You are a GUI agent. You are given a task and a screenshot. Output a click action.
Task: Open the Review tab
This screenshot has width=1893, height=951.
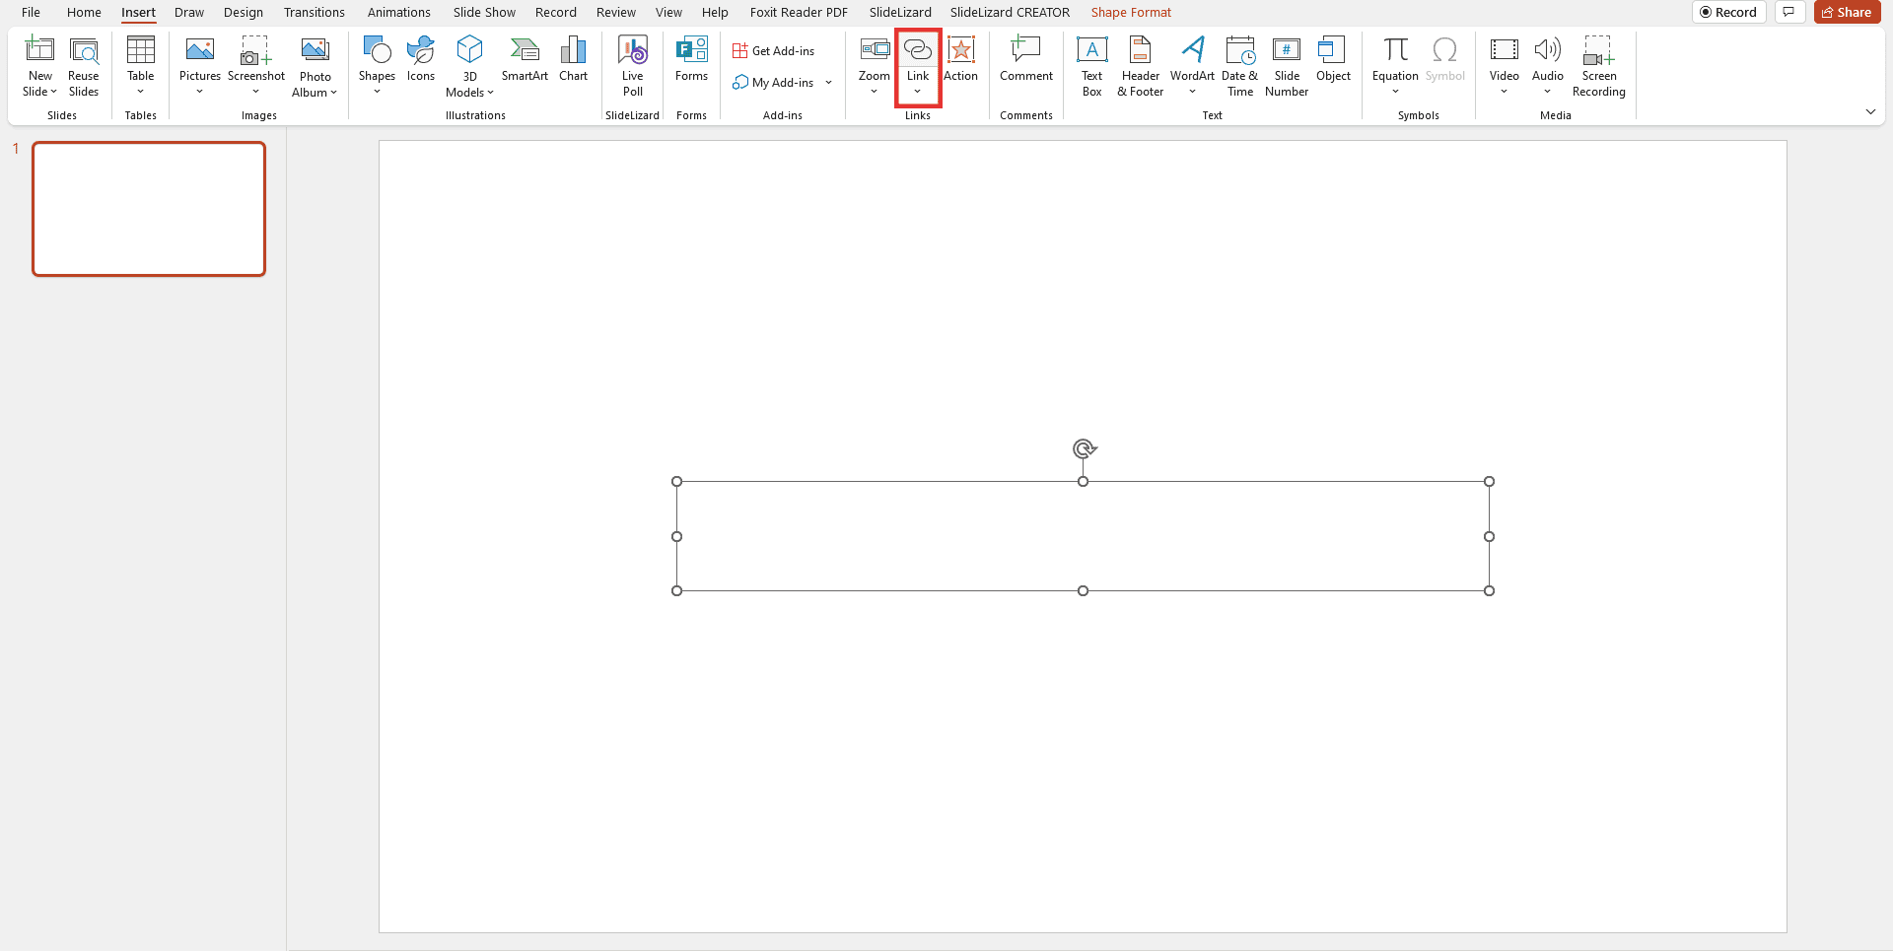[x=616, y=13]
